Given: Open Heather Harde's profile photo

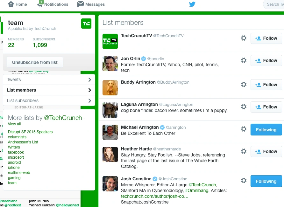Looking at the screenshot, I should pyautogui.click(x=110, y=155).
